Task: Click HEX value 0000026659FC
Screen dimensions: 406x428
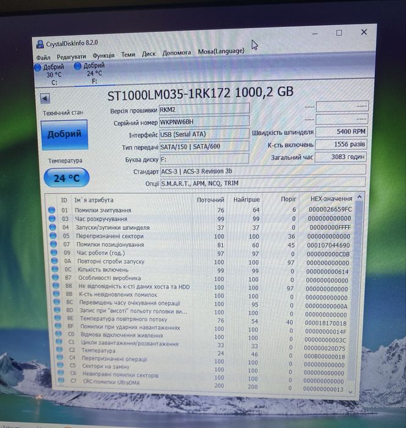Action: (x=330, y=209)
